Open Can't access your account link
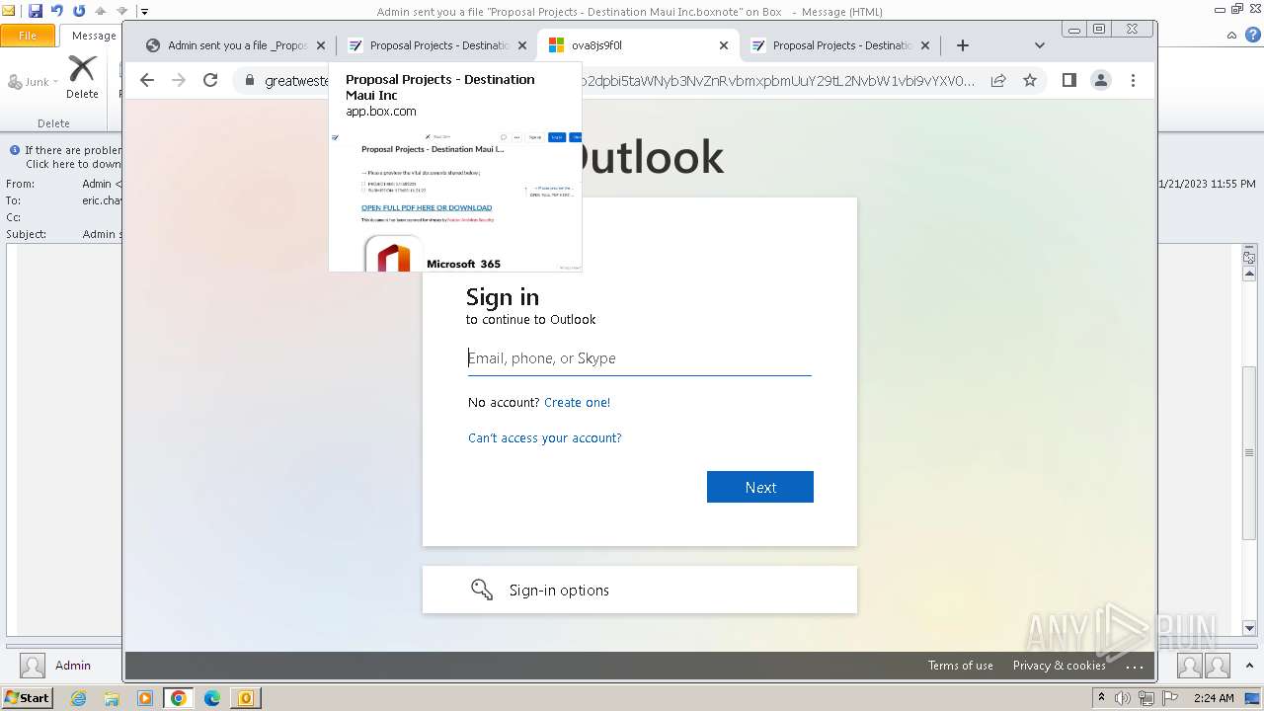This screenshot has width=1264, height=711. 545,438
